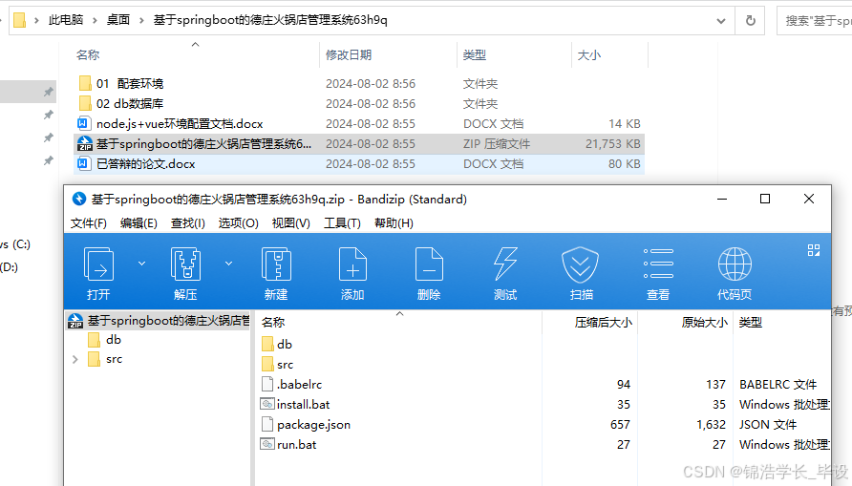Viewport: 852px width, 486px height.
Task: Select 已答辩的论文.docx file
Action: pyautogui.click(x=359, y=164)
